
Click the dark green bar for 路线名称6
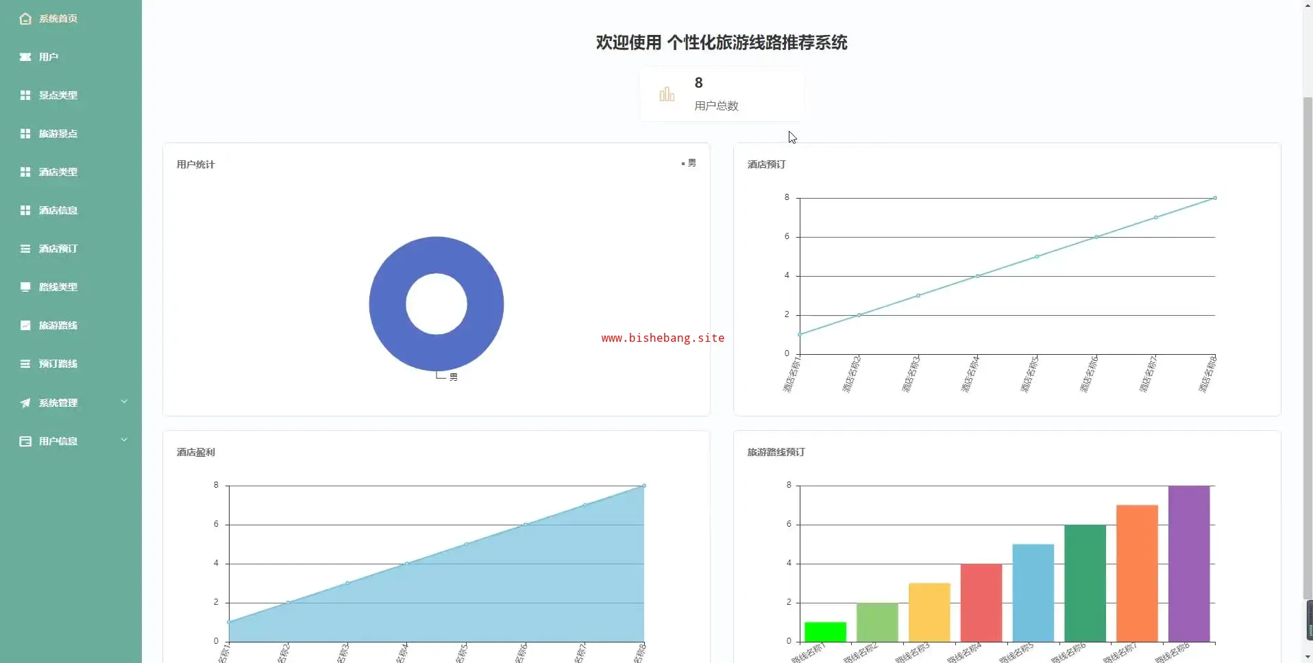[1085, 584]
